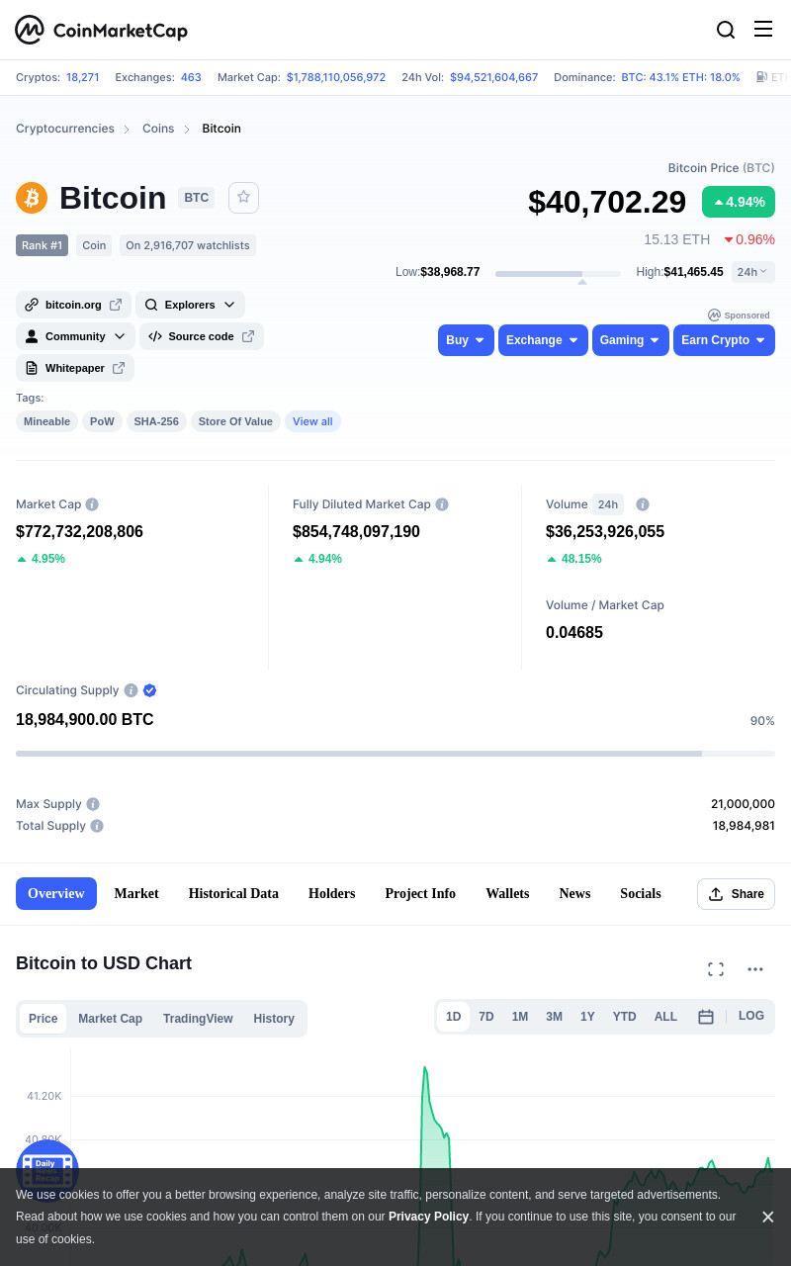Open the Market tab
Viewport: 791px width, 1266px height.
click(136, 893)
